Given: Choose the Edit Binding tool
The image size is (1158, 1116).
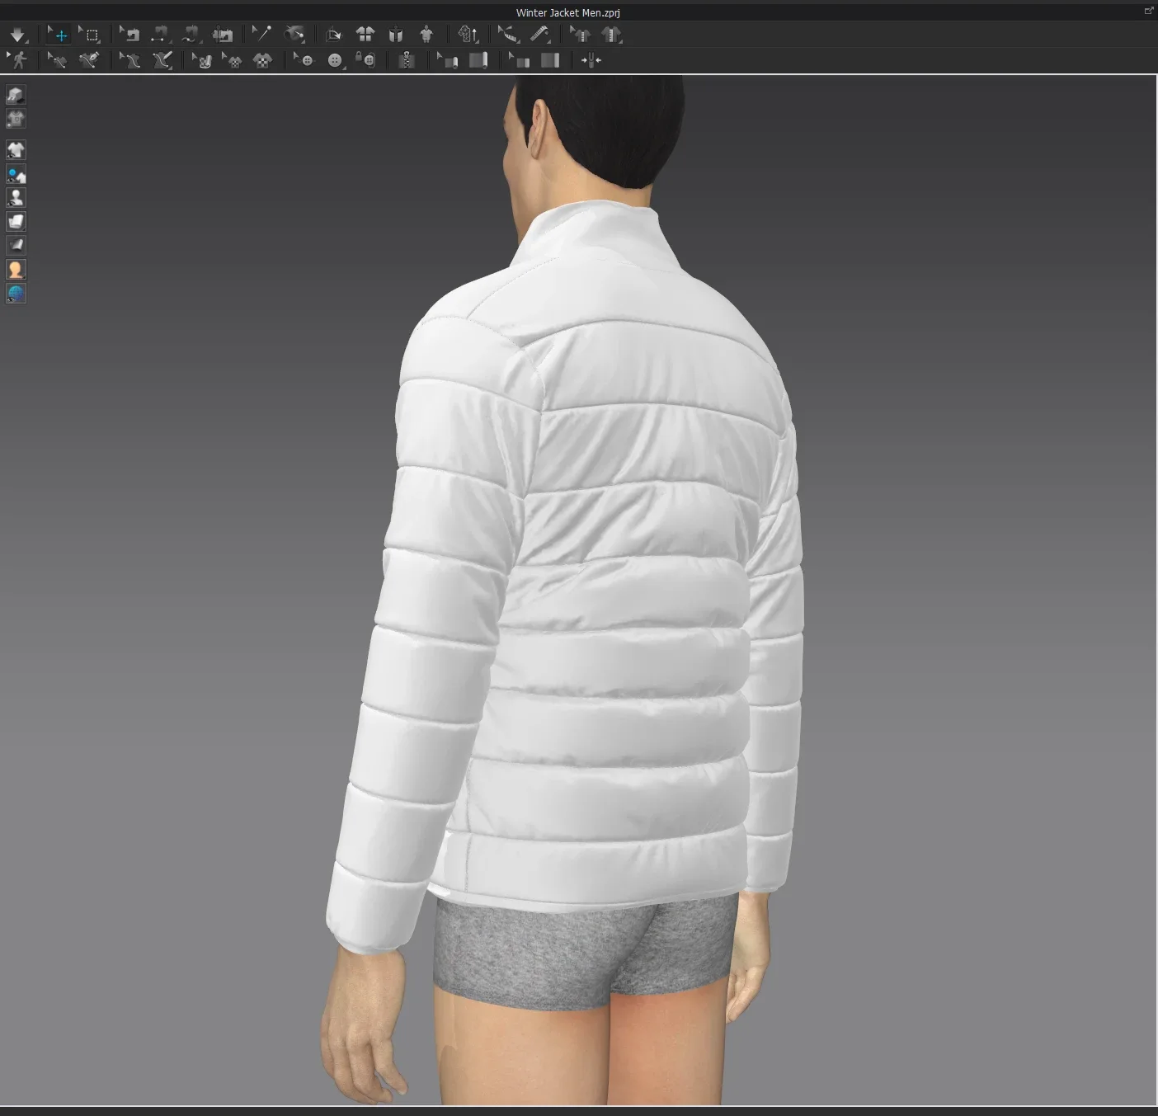Looking at the screenshot, I should click(447, 60).
